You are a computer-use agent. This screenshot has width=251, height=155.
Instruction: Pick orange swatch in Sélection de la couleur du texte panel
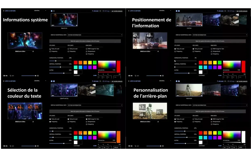[x=80, y=133]
